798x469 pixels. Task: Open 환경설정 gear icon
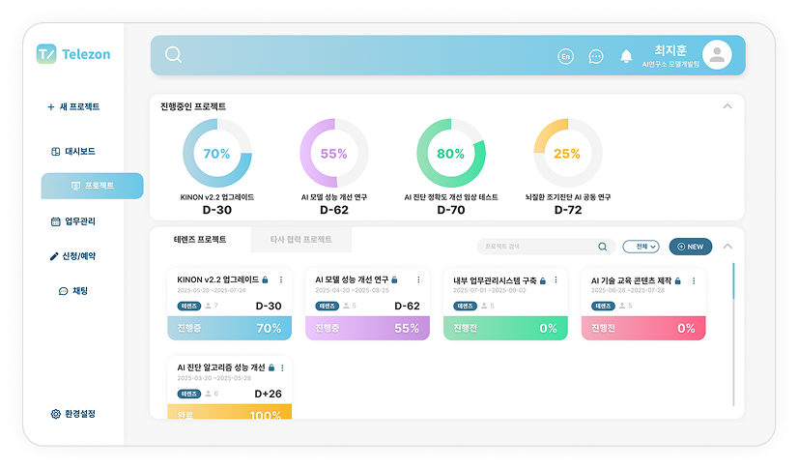click(x=55, y=414)
